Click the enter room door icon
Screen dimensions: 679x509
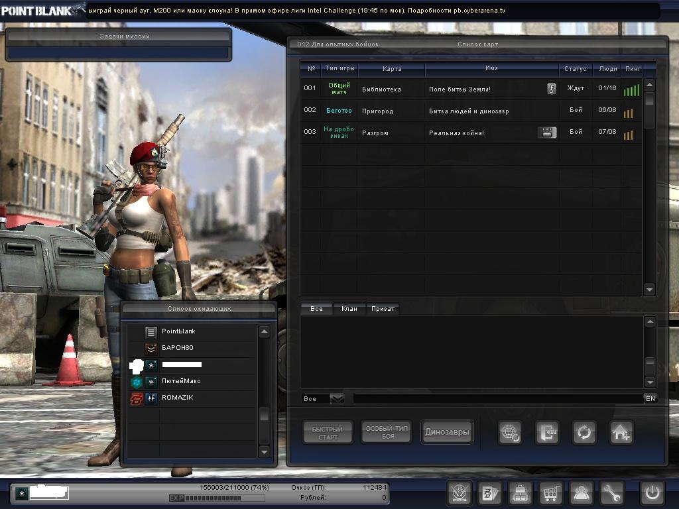[547, 433]
